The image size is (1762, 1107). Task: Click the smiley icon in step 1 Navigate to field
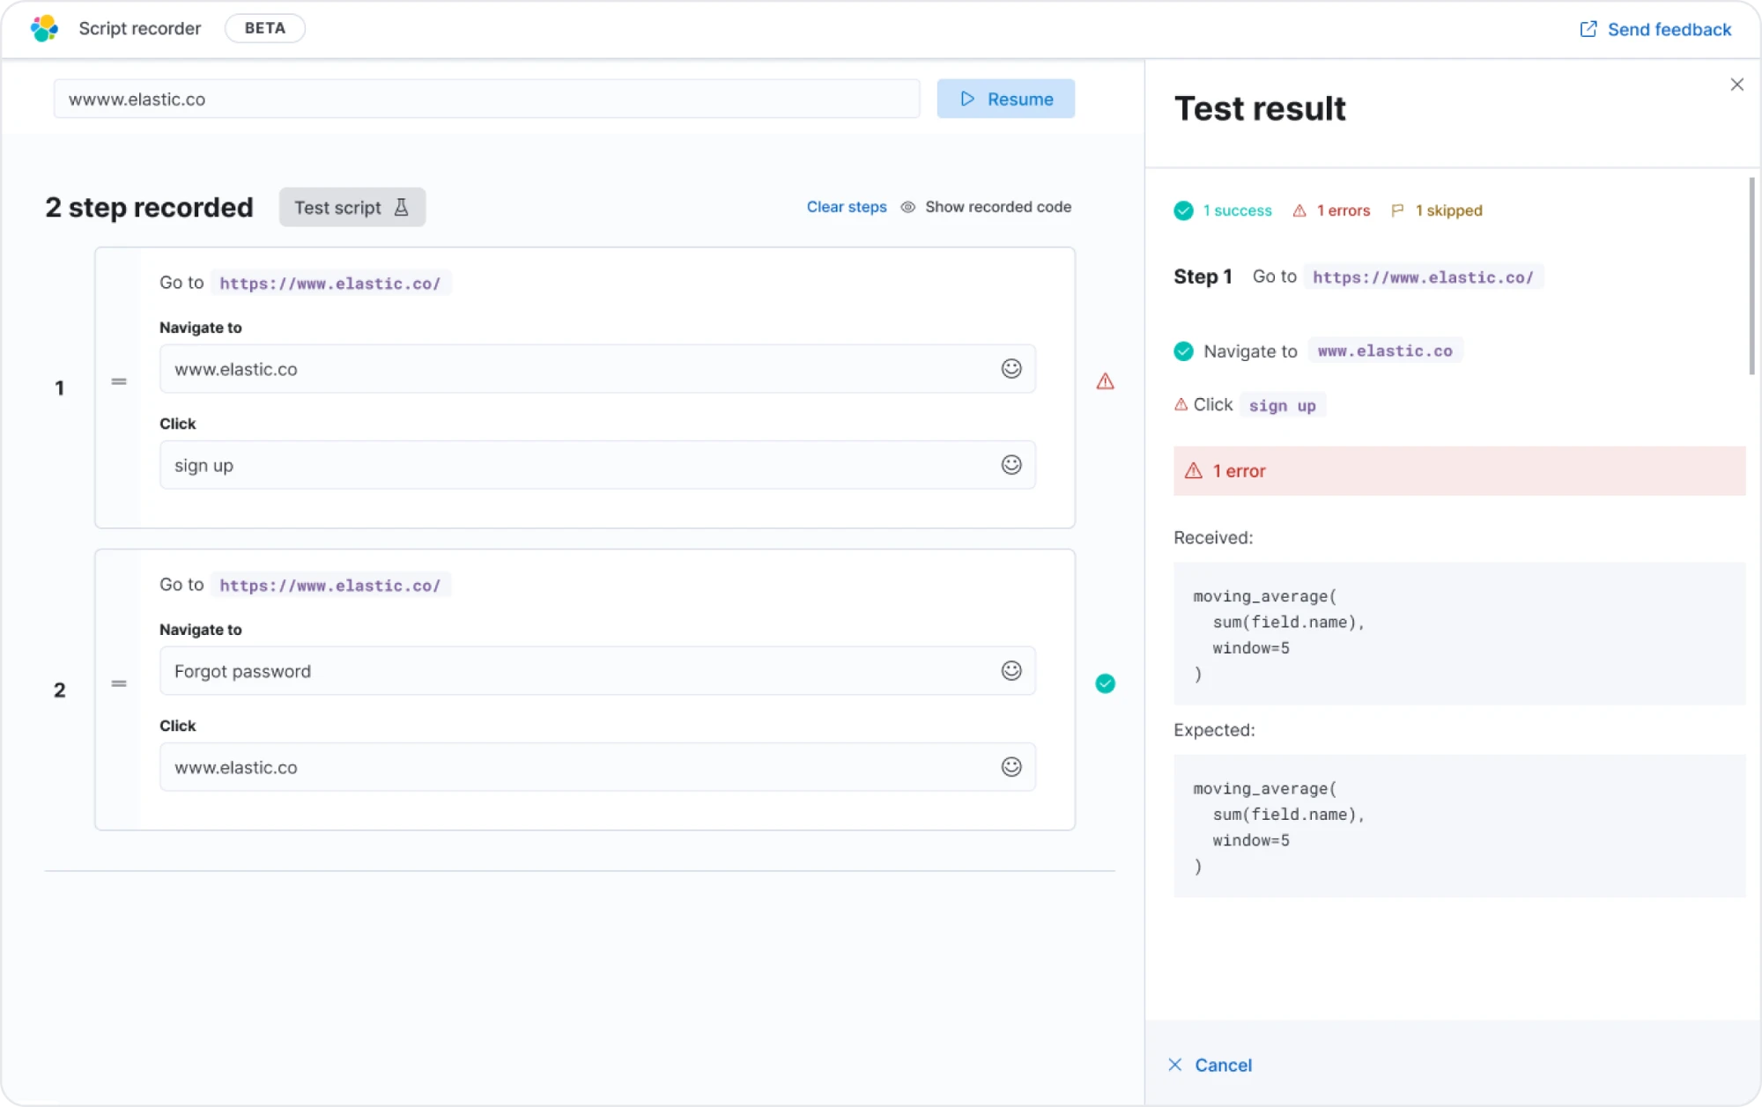1011,369
